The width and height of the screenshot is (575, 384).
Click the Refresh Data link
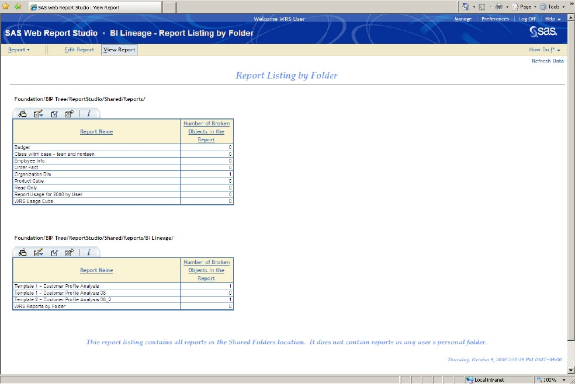(548, 61)
